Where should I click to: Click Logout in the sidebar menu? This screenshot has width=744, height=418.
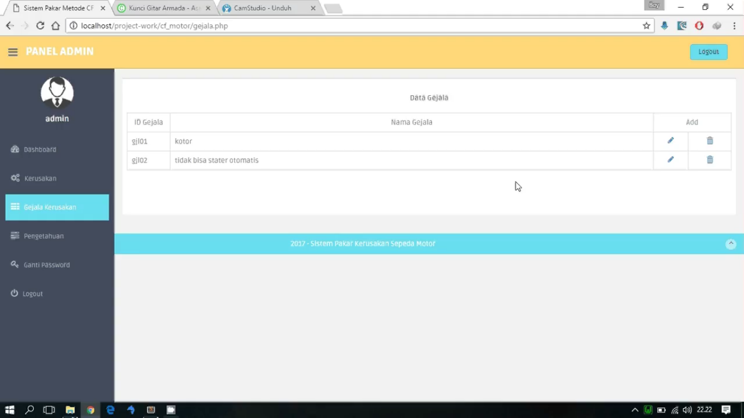tap(33, 294)
